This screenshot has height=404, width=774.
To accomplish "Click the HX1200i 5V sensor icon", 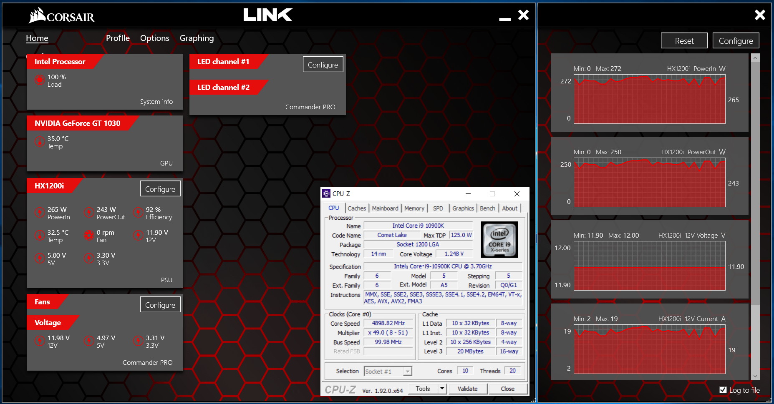I will [40, 258].
